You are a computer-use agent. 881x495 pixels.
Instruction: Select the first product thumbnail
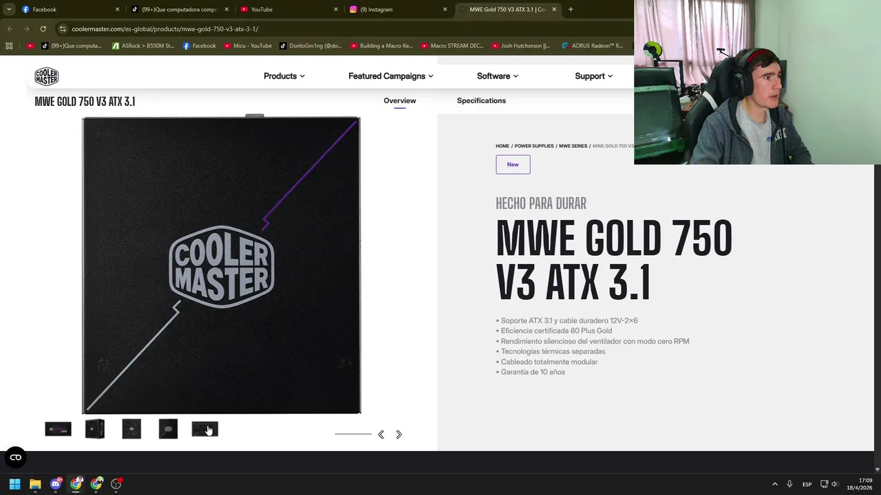[58, 429]
